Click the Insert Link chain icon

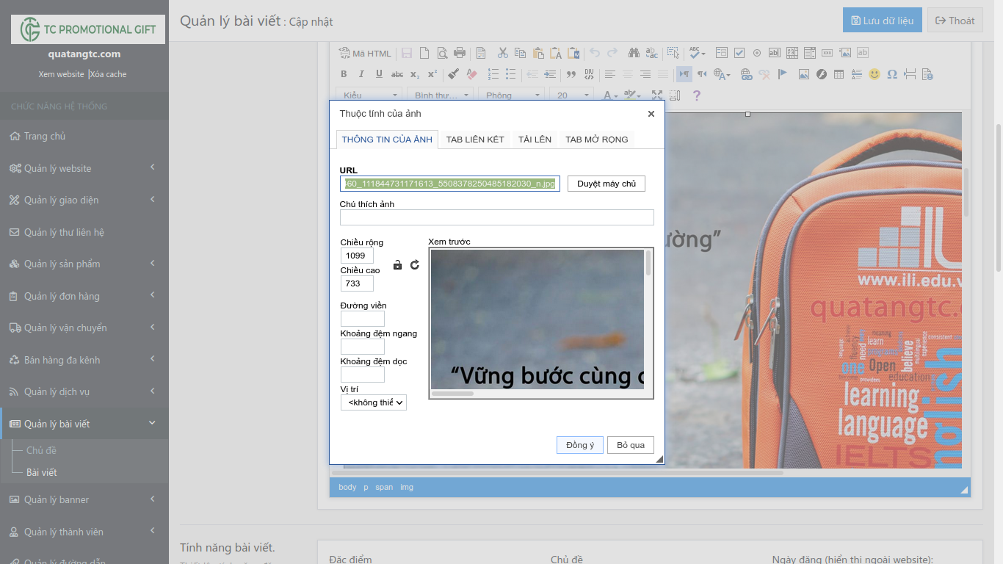click(746, 74)
